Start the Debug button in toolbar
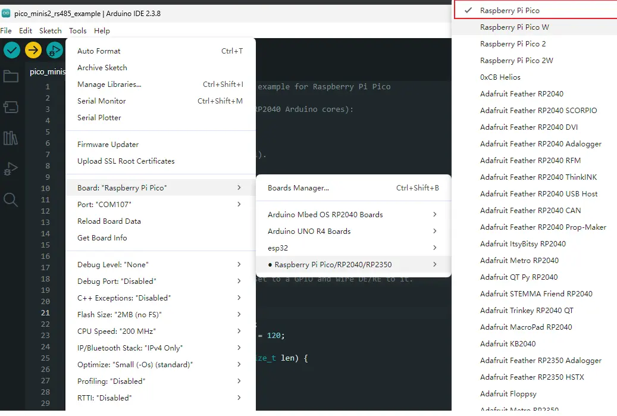This screenshot has height=416, width=617. point(54,50)
